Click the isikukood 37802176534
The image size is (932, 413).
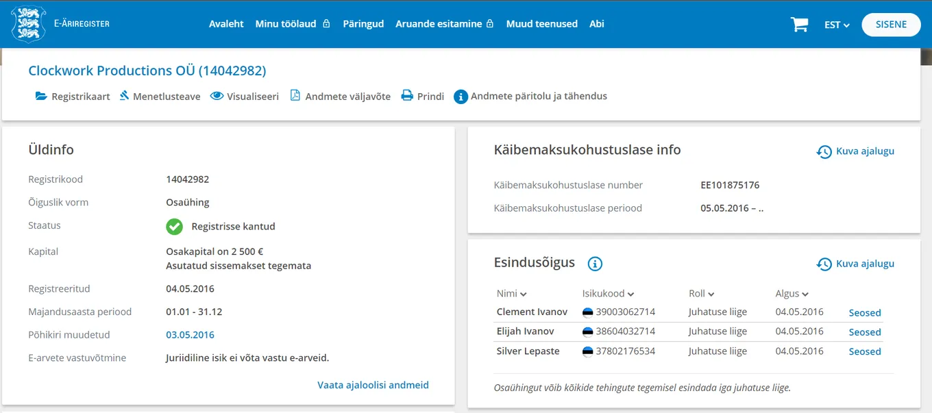click(x=625, y=351)
